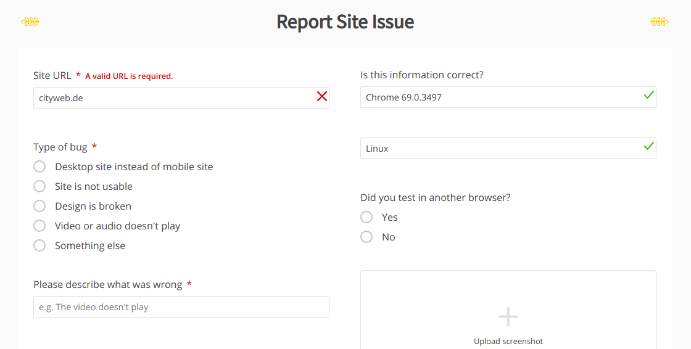
Task: Click the green checkmark beside Linux
Action: click(x=648, y=146)
